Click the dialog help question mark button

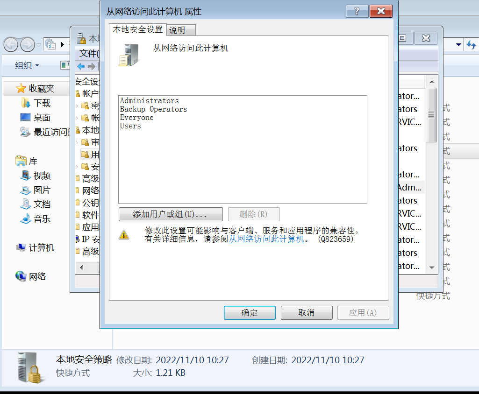(357, 11)
